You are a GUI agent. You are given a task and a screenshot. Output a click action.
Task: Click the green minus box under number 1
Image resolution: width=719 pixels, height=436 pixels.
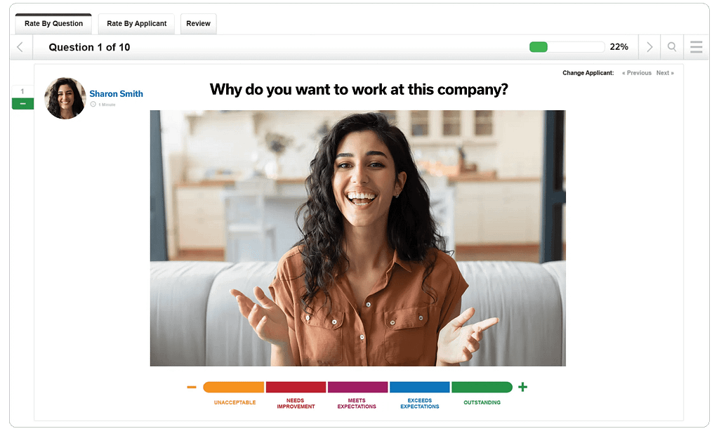(x=22, y=104)
